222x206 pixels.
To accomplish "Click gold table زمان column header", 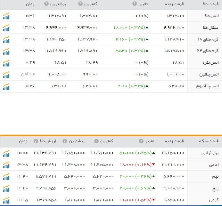I will [30, 4].
